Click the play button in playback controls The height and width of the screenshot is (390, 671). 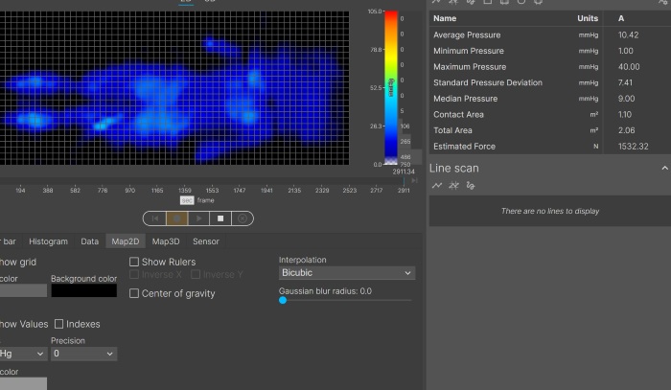(198, 218)
